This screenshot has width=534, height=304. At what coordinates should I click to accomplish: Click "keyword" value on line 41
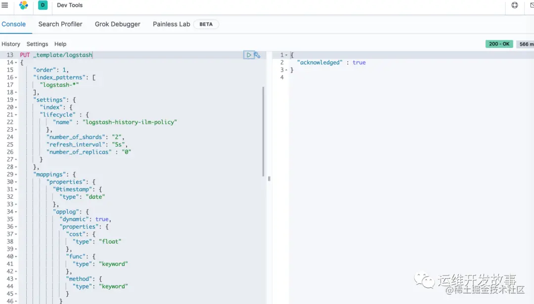(113, 264)
